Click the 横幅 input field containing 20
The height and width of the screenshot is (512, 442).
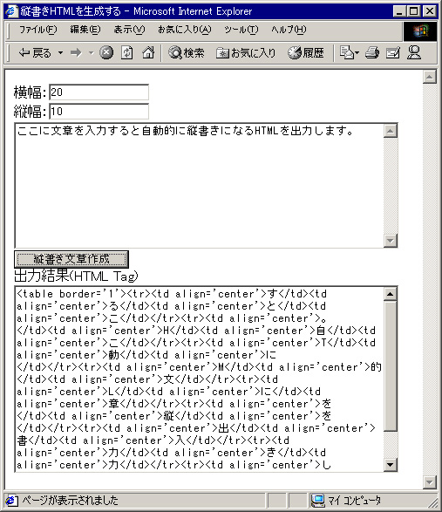click(x=99, y=92)
